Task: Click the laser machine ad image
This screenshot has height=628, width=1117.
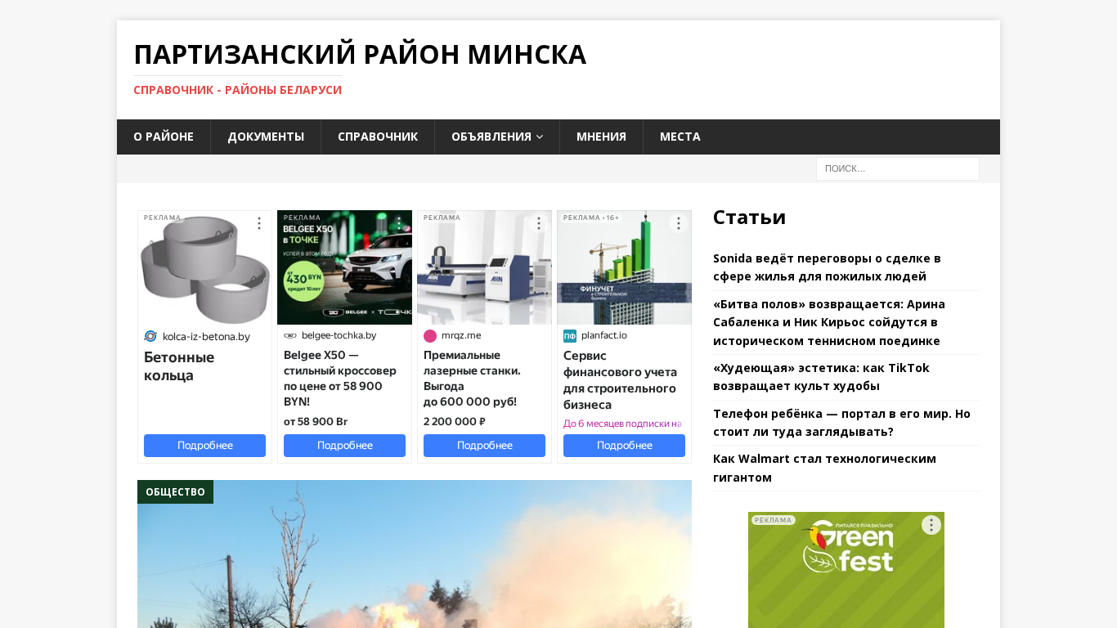Action: coord(484,267)
